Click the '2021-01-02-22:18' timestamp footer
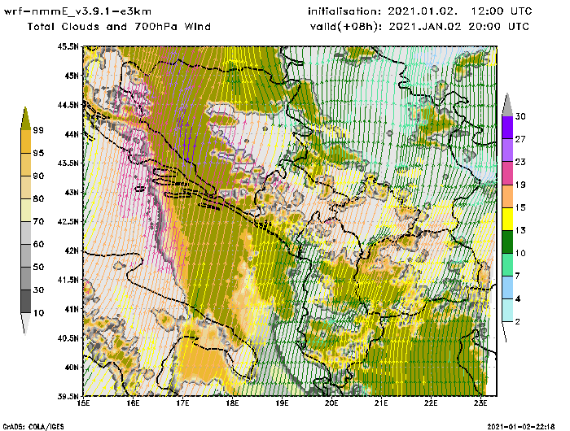The height and width of the screenshot is (431, 570). pos(521,427)
